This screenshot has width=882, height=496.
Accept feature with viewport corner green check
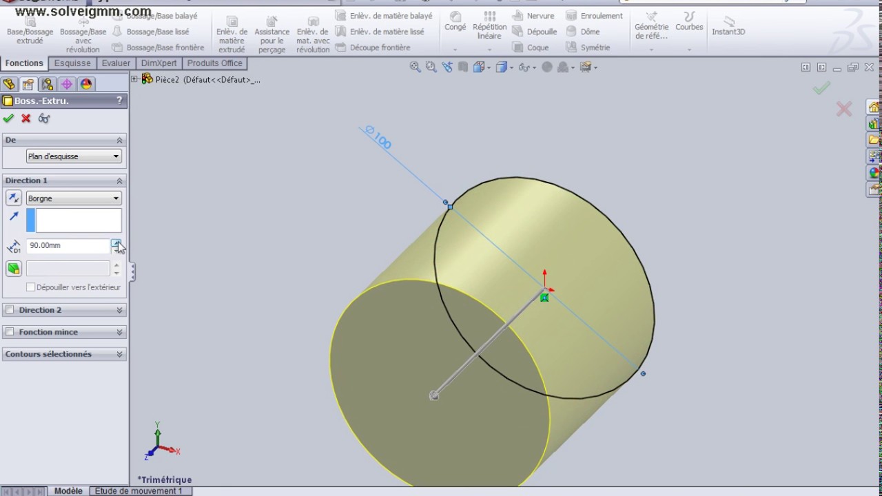point(821,88)
